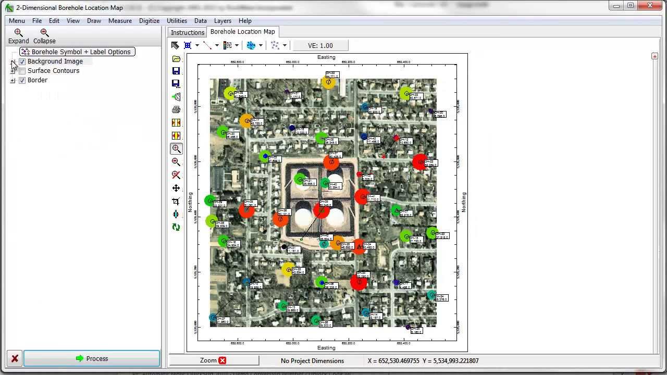Open dropdown next to color legend tool
The width and height of the screenshot is (667, 375).
(237, 45)
